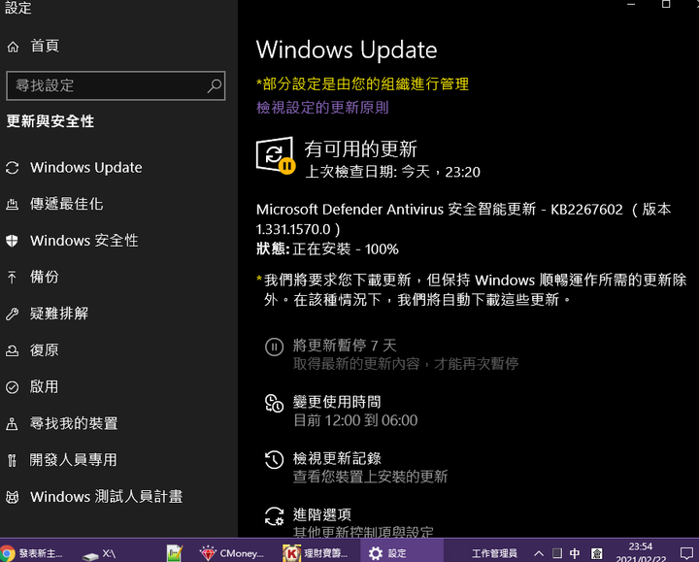The image size is (699, 562).
Task: Switch to Chrome 發表新主... taskbar window
Action: (32, 553)
